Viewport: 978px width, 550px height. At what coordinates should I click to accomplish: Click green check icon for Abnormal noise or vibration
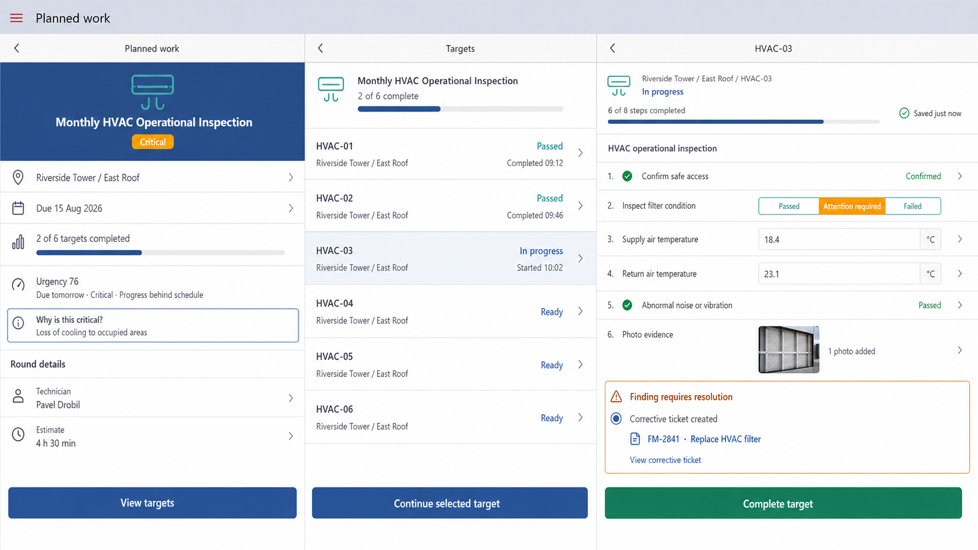tap(627, 305)
